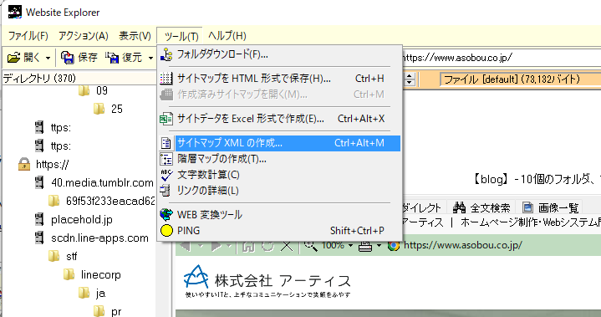Click the zoom magnifier icon at 100%
Image resolution: width=601 pixels, height=317 pixels.
[x=310, y=246]
